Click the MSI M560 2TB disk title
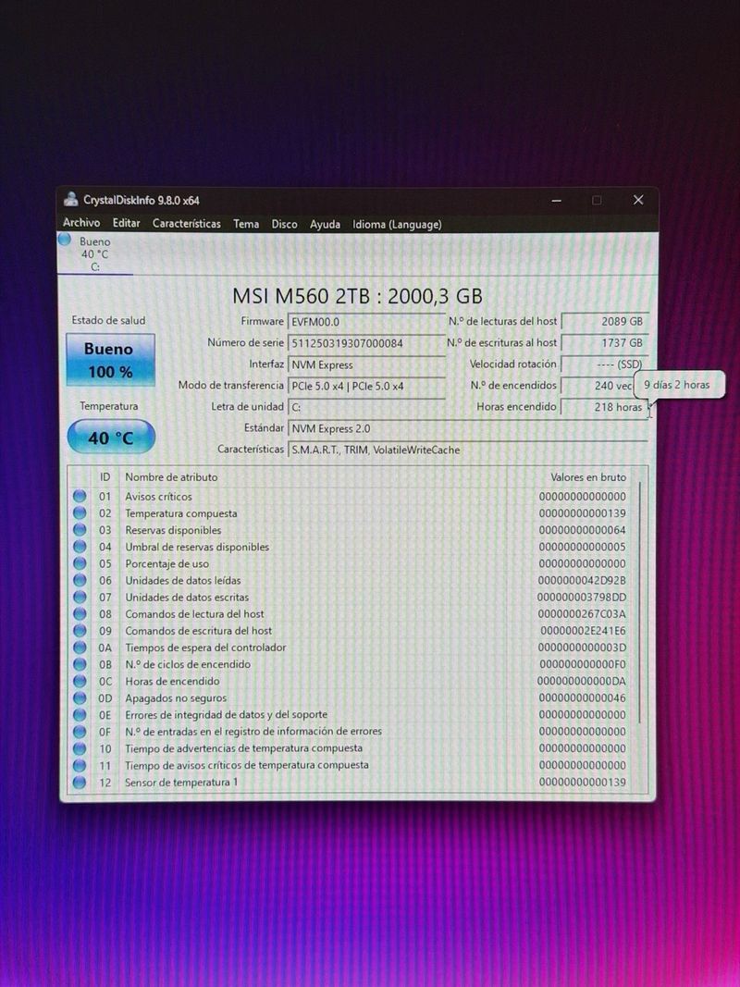 [357, 296]
